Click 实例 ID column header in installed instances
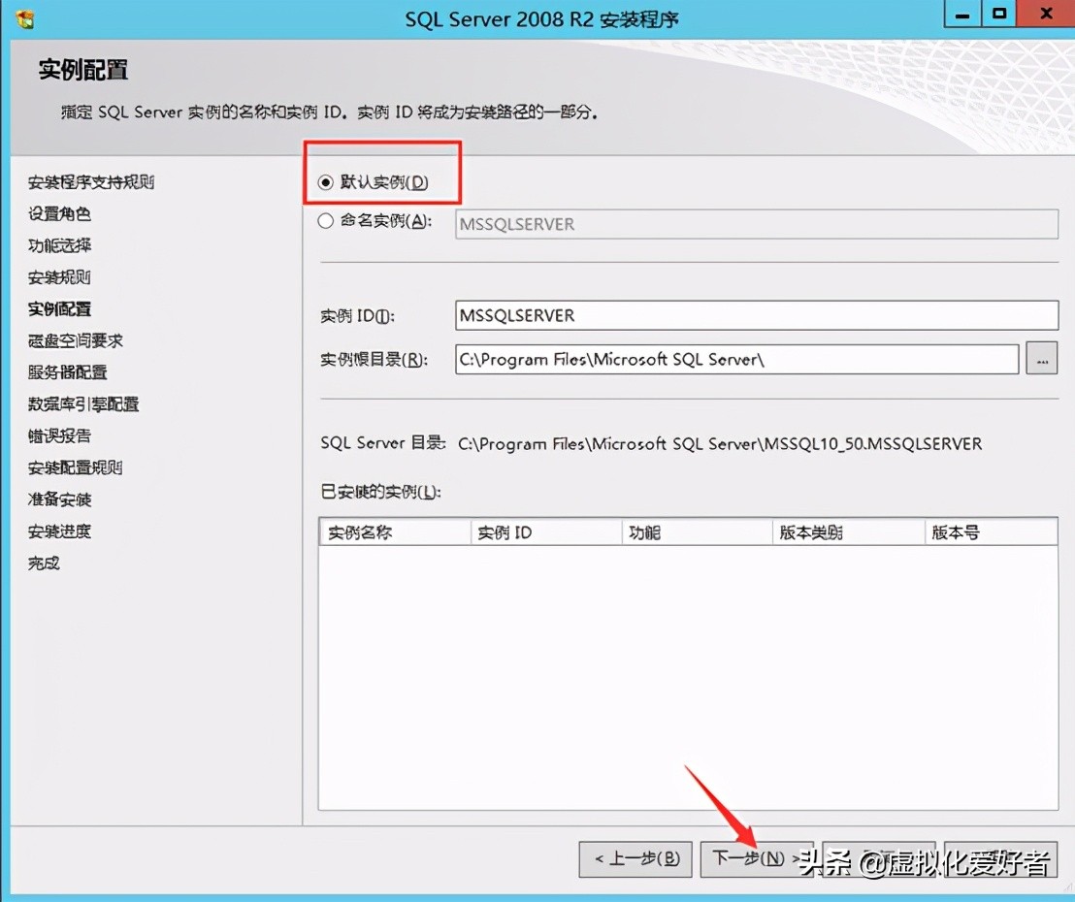Image resolution: width=1075 pixels, height=902 pixels. (546, 532)
